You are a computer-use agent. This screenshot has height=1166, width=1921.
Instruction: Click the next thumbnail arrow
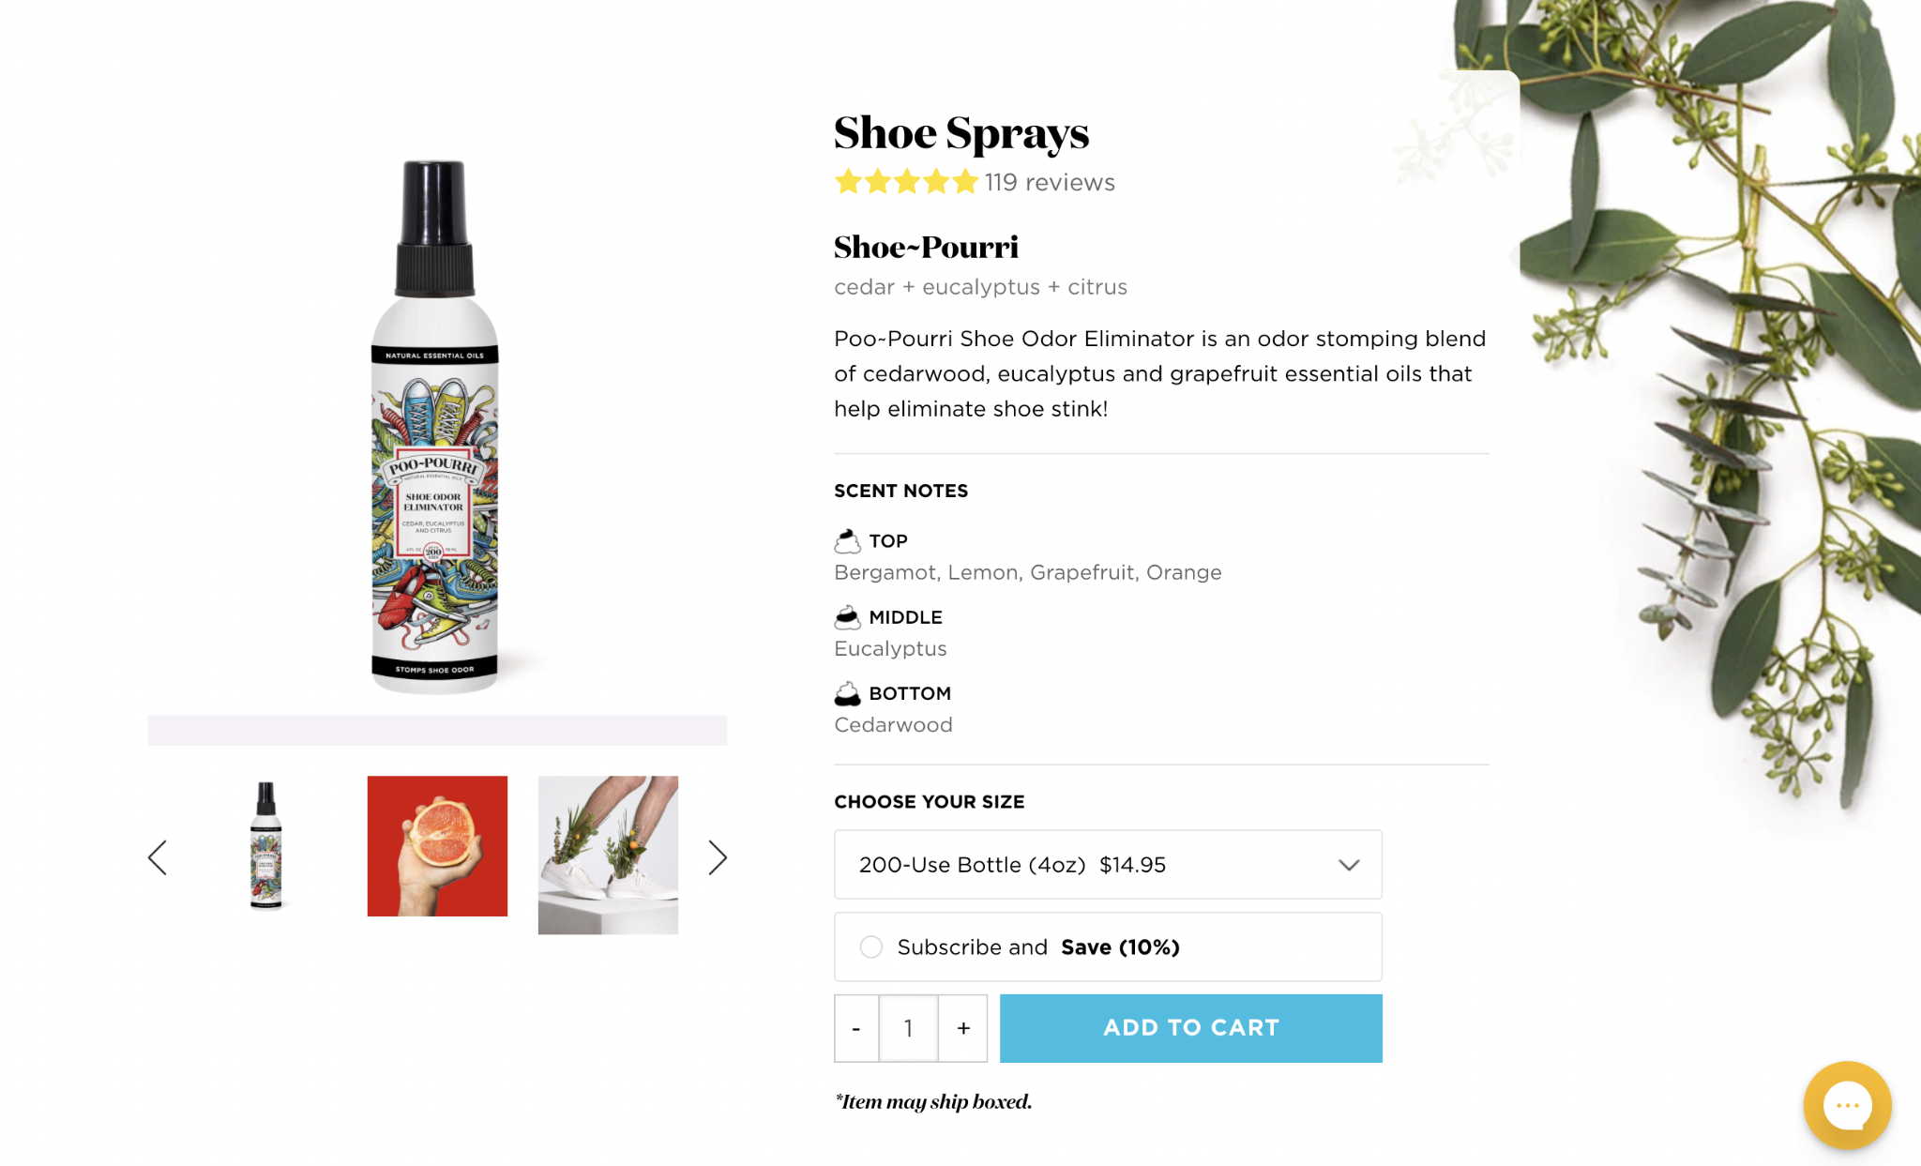point(718,857)
